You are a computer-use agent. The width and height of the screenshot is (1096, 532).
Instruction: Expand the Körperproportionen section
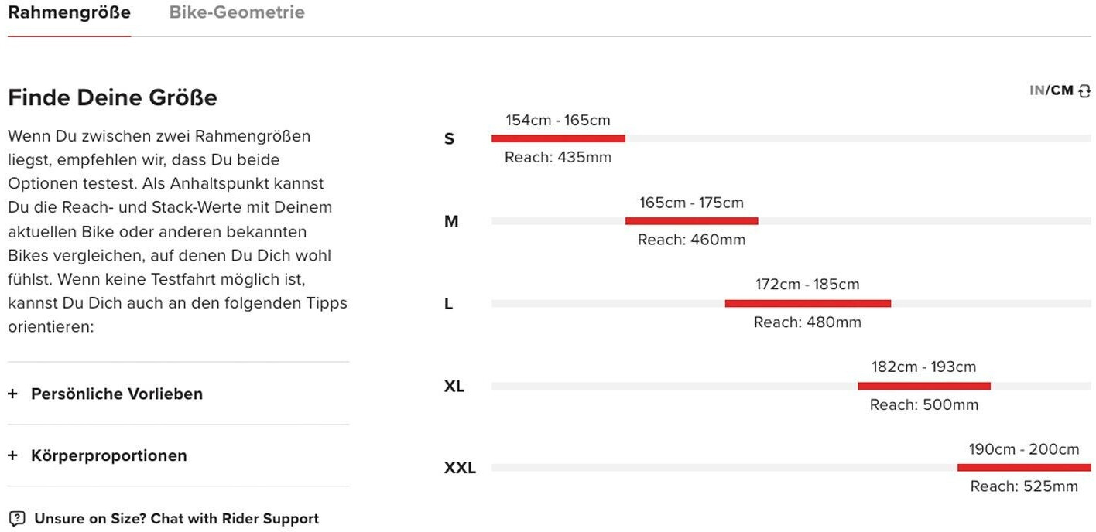click(108, 455)
